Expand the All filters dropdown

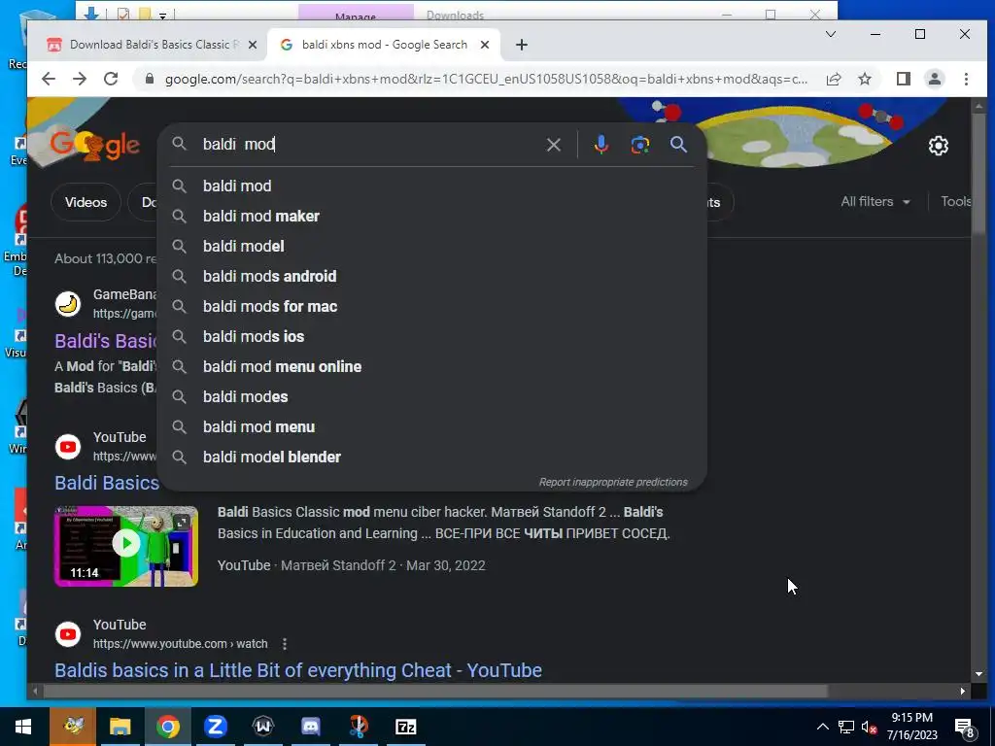(x=875, y=202)
